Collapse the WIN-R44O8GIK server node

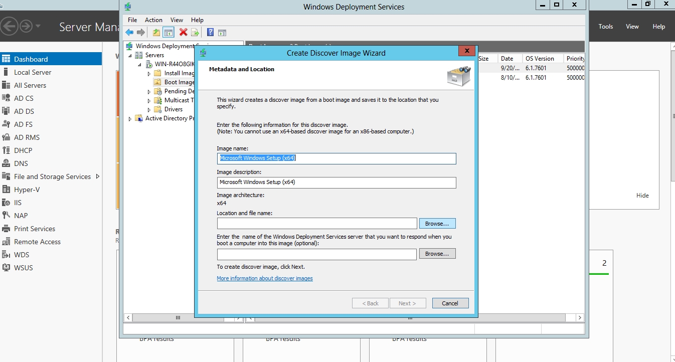140,64
